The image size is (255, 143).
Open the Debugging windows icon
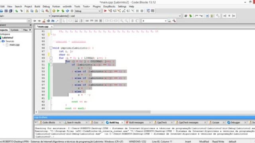click(x=148, y=11)
